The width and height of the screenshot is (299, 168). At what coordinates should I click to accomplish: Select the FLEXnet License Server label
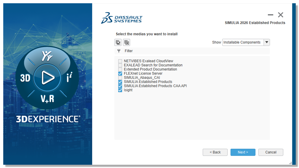coord(143,73)
